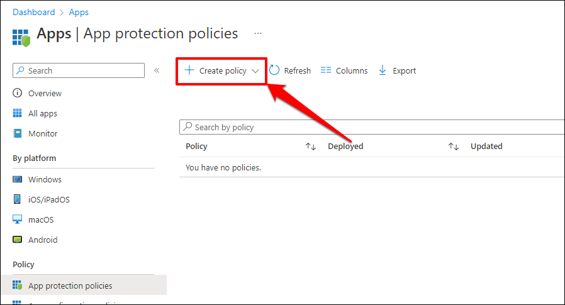The image size is (565, 305).
Task: Select App protection policies menu item
Action: pyautogui.click(x=70, y=286)
